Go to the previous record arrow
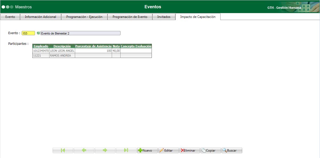320x158 pixels. tap(84, 151)
